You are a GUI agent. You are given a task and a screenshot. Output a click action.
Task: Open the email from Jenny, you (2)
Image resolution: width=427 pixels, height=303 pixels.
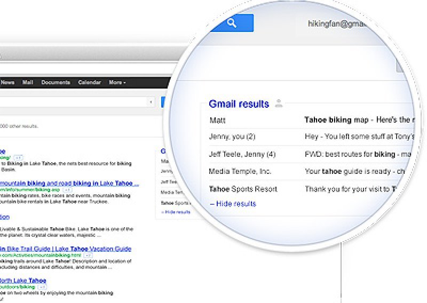pyautogui.click(x=311, y=137)
